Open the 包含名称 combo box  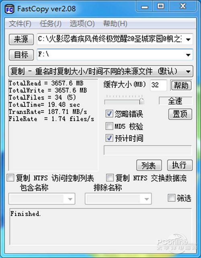[42, 199]
